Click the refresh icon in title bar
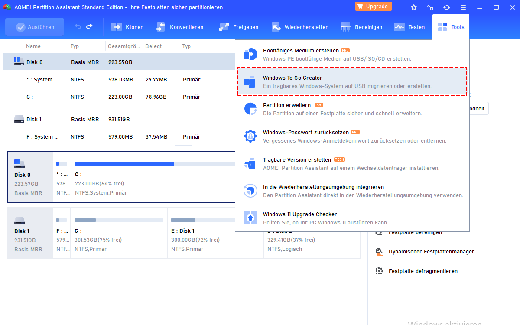520x325 pixels. (x=447, y=7)
